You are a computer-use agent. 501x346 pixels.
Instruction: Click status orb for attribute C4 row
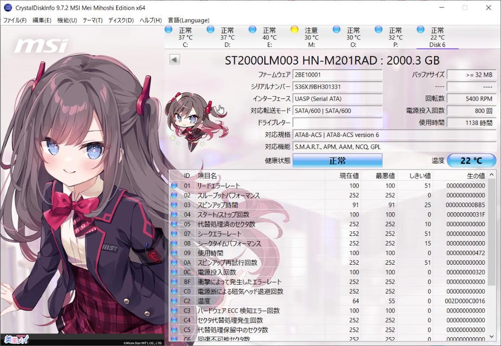[x=174, y=320]
